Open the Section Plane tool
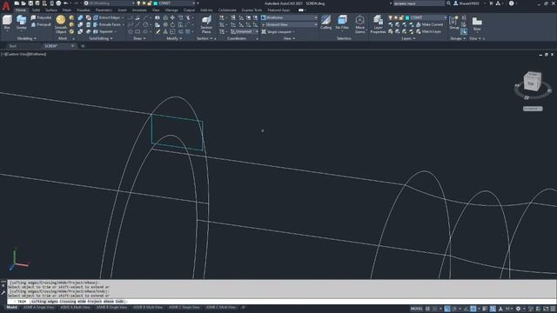557x313 pixels. pyautogui.click(x=206, y=24)
